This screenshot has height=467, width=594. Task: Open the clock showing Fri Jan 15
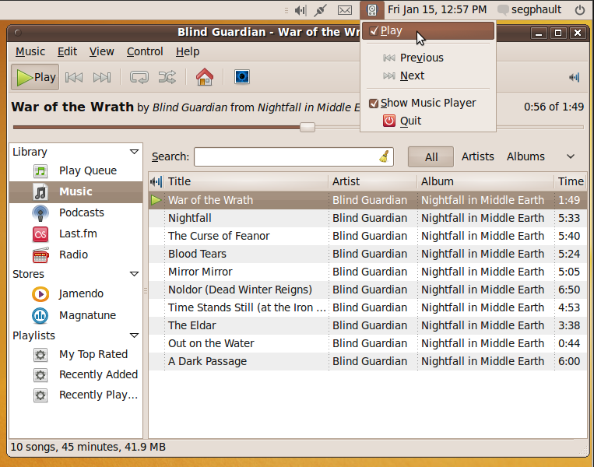(437, 9)
